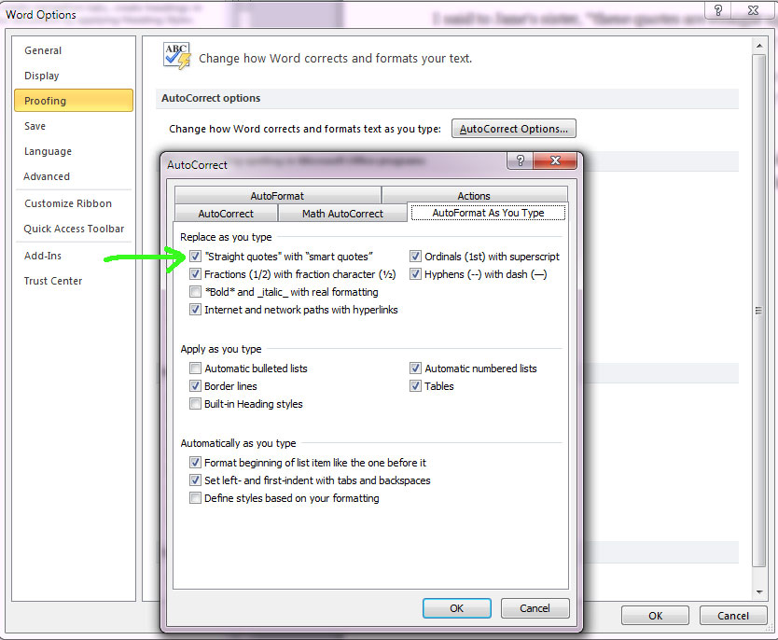
Task: Switch to the AutoFormat tab
Action: (277, 196)
